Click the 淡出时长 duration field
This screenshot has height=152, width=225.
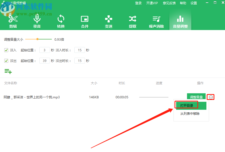pos(80,61)
